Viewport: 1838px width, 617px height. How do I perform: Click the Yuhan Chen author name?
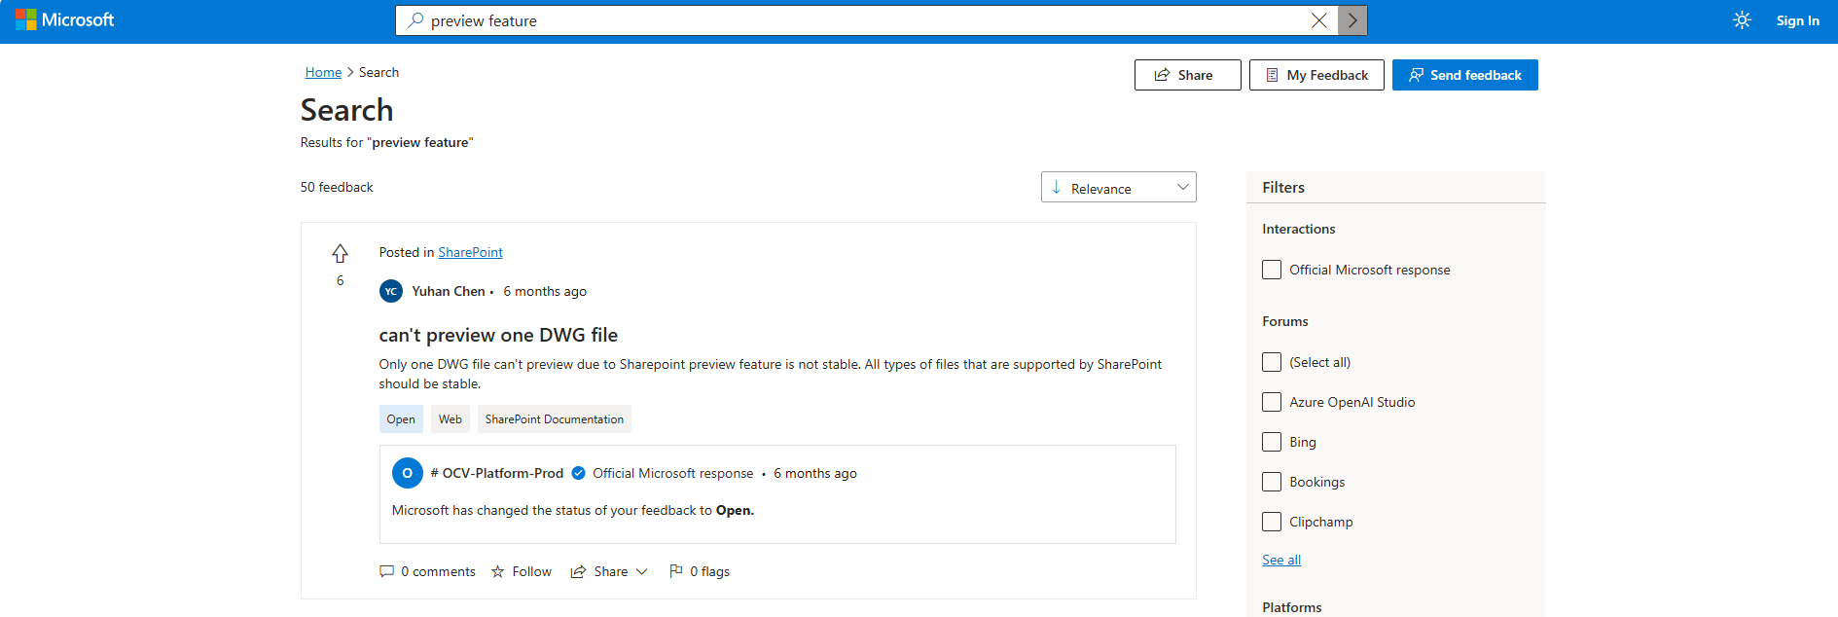448,291
